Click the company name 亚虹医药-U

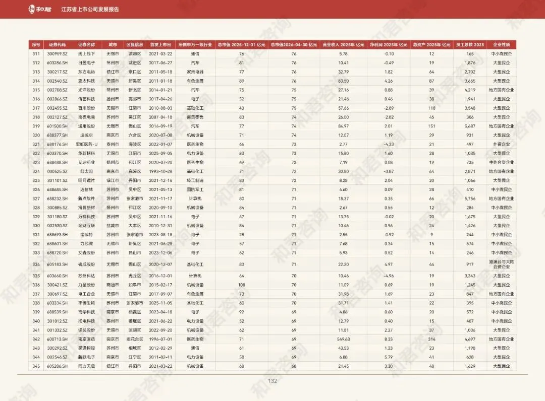pos(87,144)
